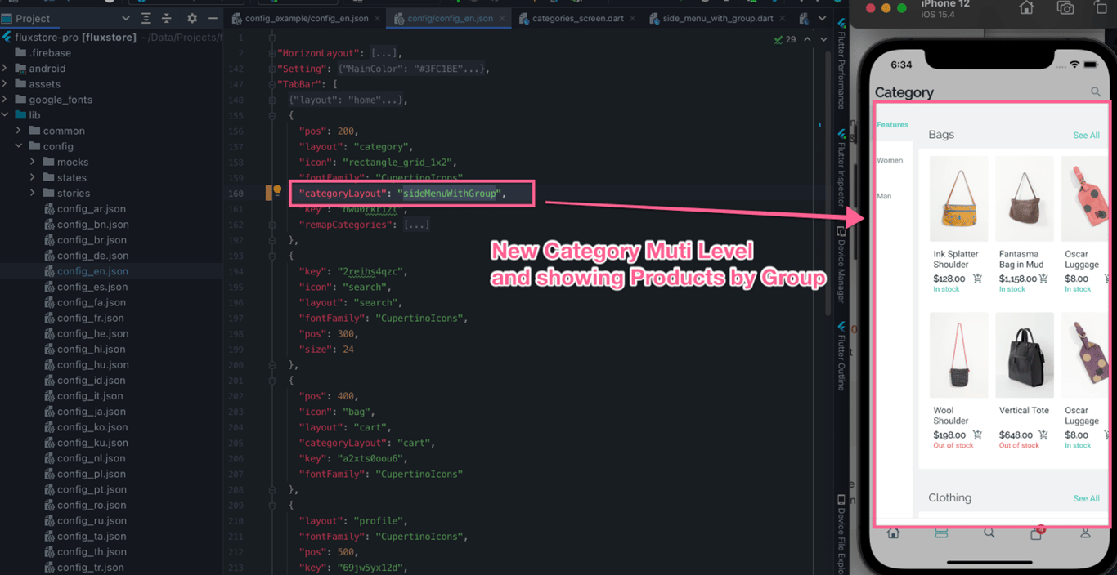Show the hidden editor tabs list
Screen dimensions: 1117x575
(x=822, y=18)
